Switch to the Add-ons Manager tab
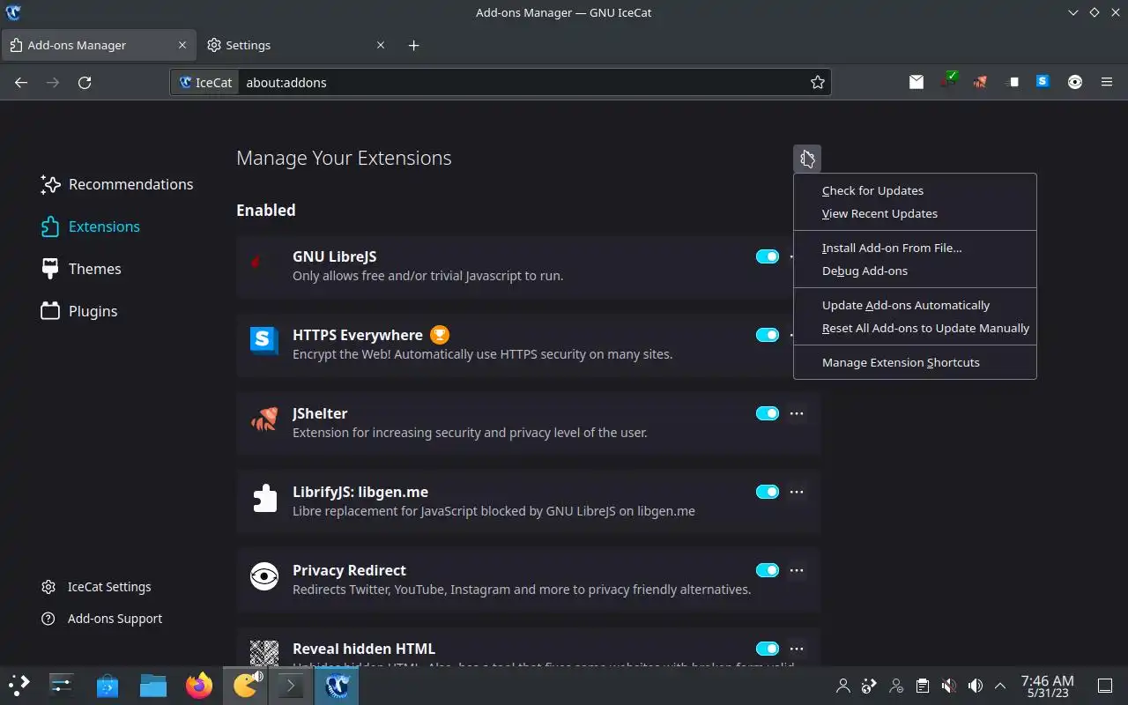Screen dimensions: 1128x705 98,45
